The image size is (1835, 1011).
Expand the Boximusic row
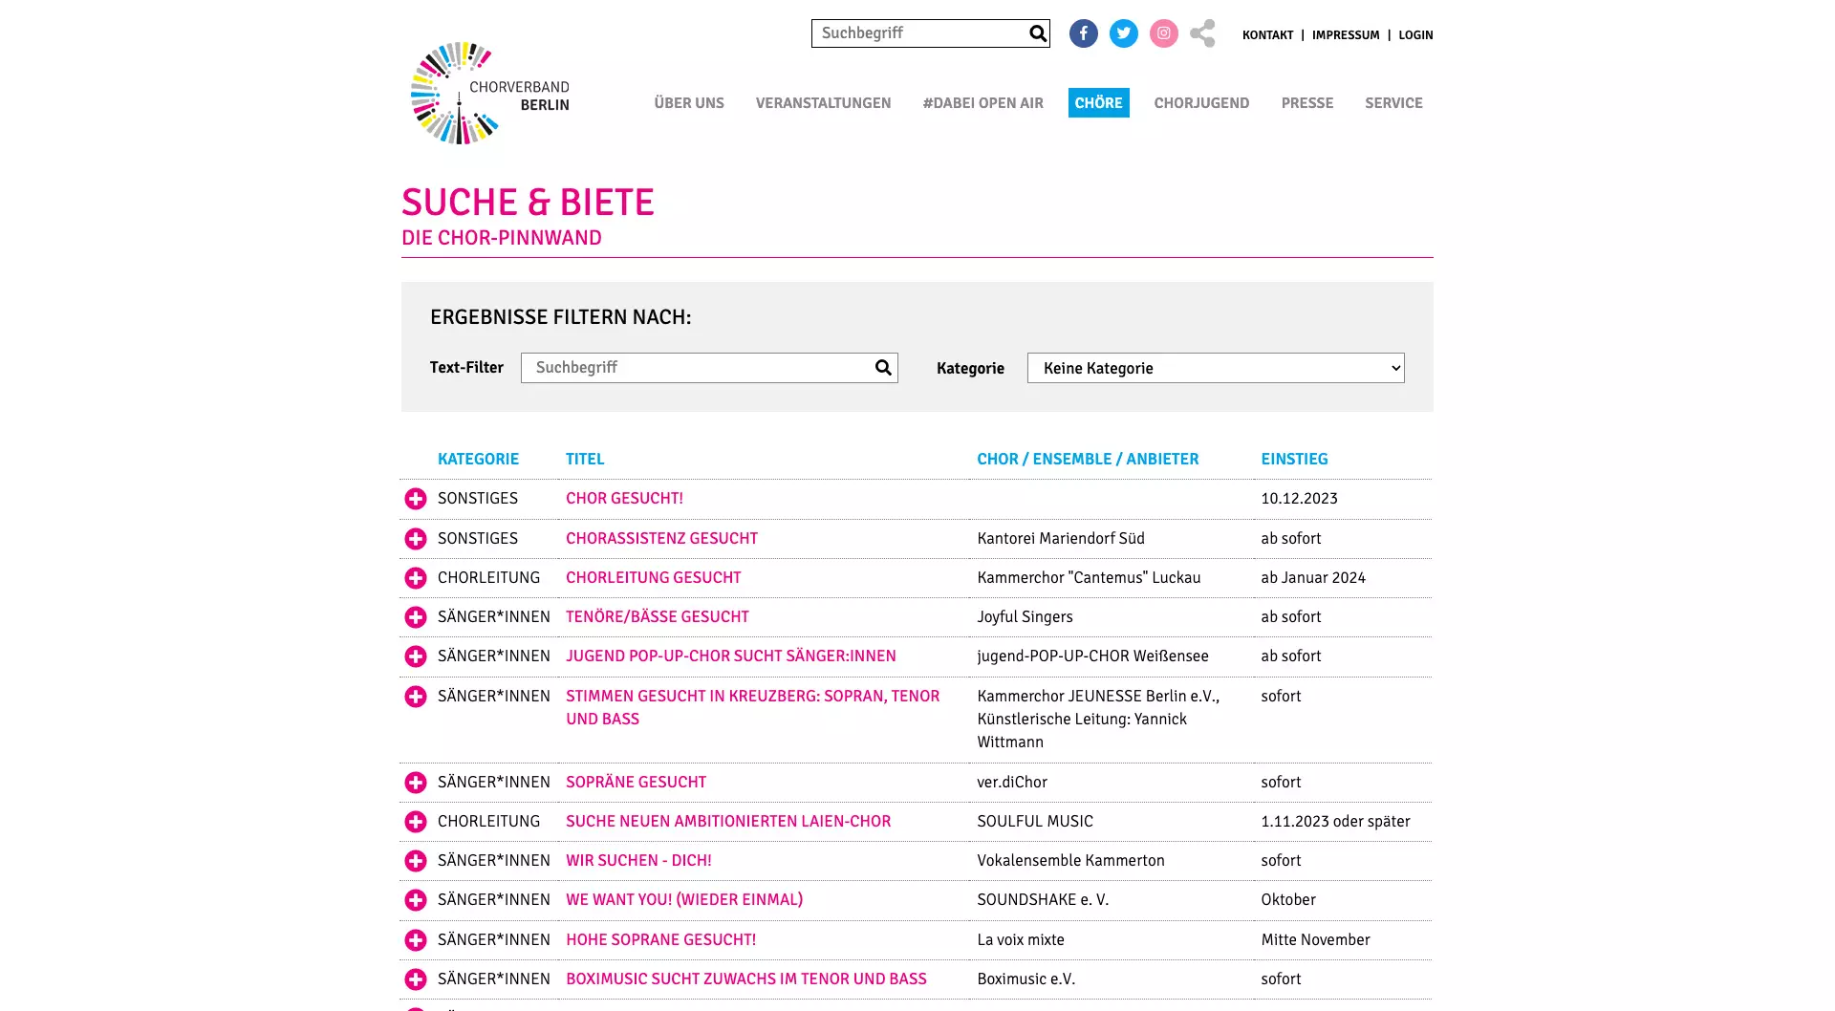416,979
